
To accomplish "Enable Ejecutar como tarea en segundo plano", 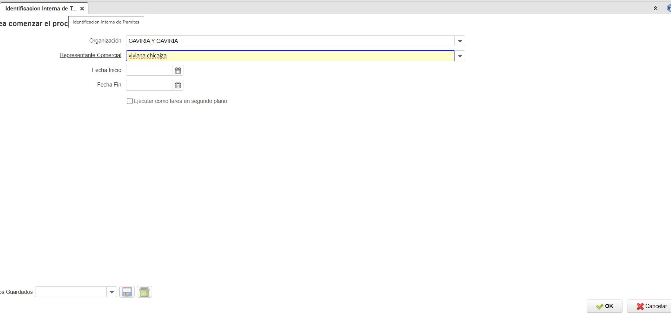I will (130, 101).
